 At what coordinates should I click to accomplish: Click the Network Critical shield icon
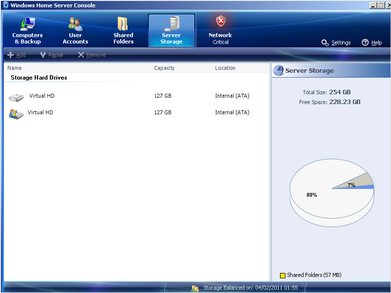220,21
